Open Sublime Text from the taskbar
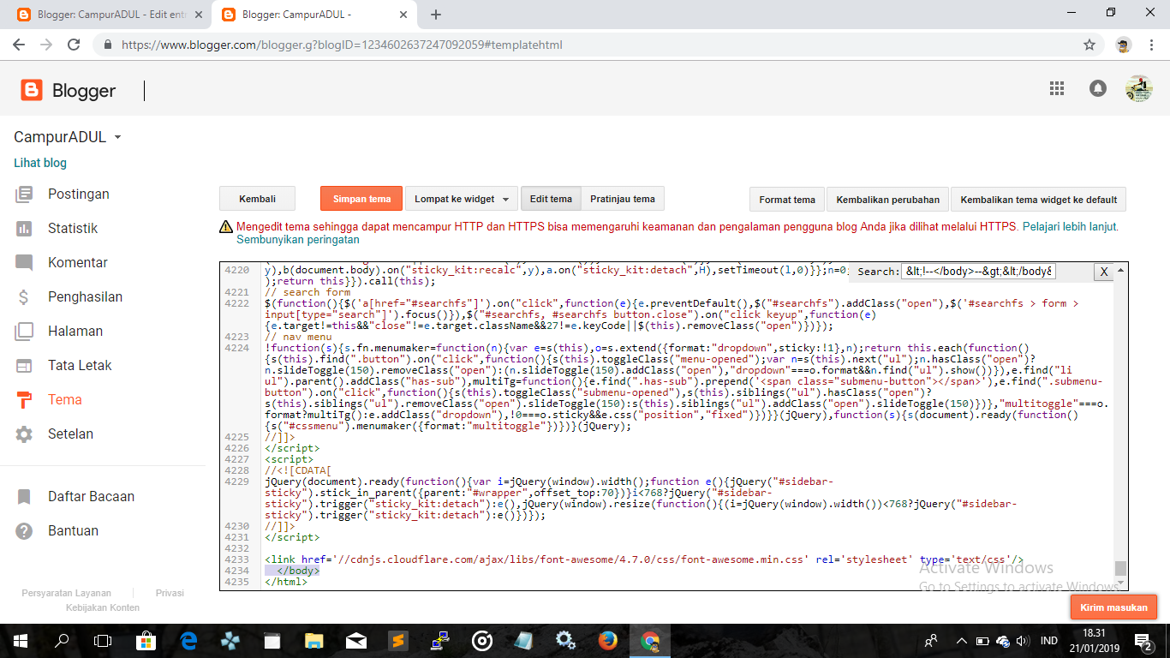The width and height of the screenshot is (1170, 658). pyautogui.click(x=397, y=641)
